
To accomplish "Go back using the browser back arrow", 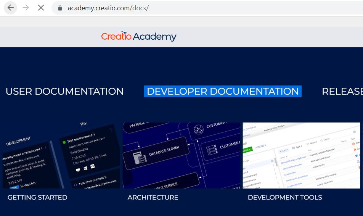I will pyautogui.click(x=10, y=8).
